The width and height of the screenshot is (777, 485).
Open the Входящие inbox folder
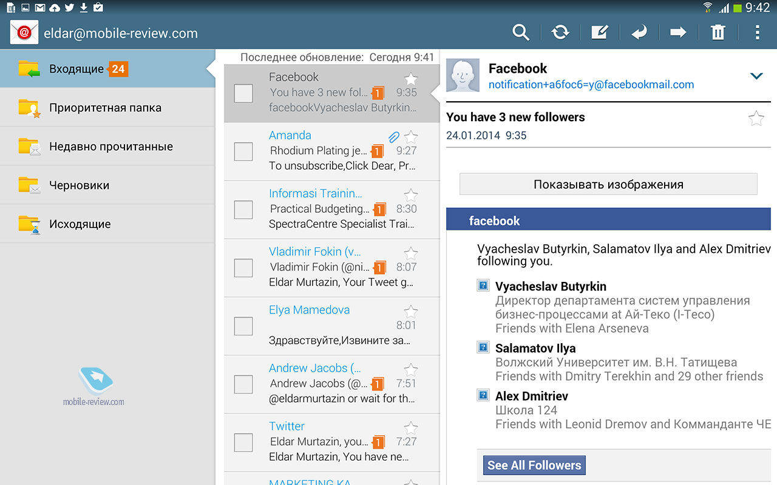point(107,69)
